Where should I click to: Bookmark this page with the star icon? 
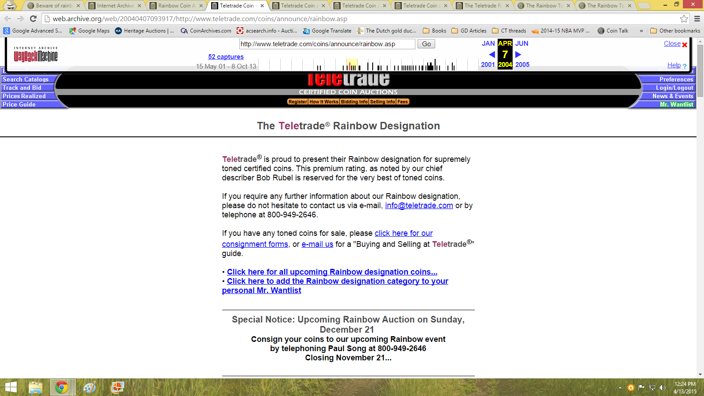coord(684,19)
